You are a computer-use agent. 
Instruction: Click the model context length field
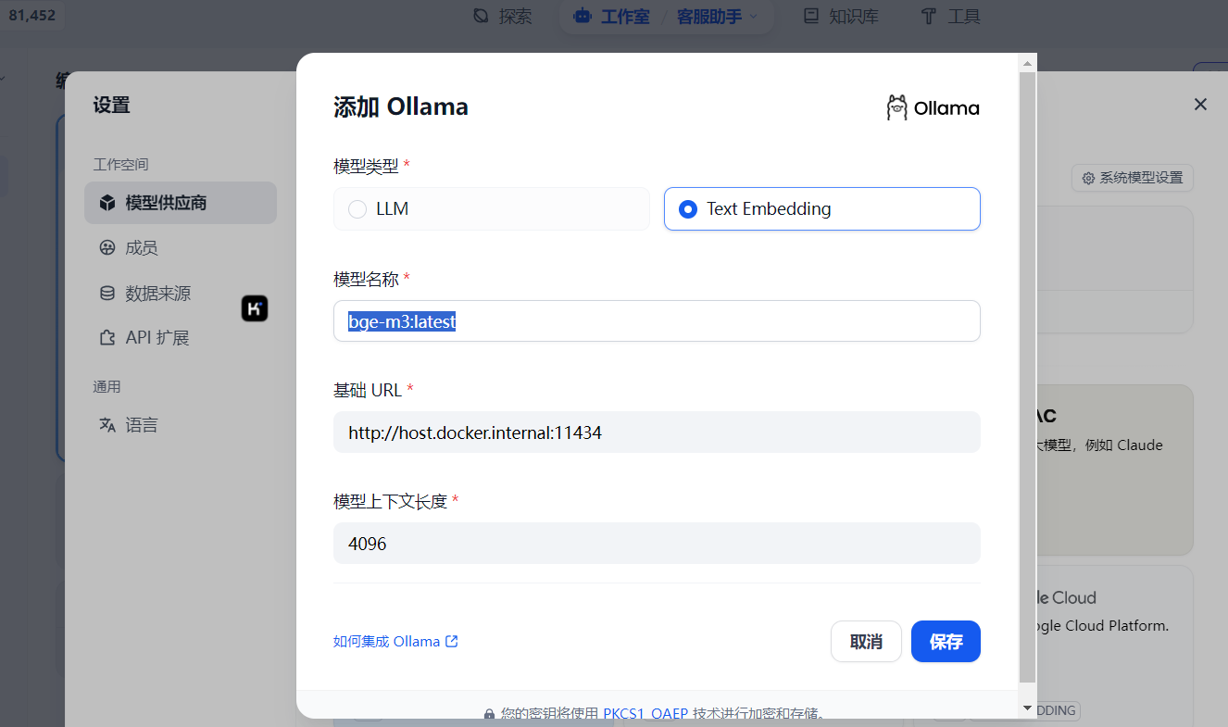657,543
